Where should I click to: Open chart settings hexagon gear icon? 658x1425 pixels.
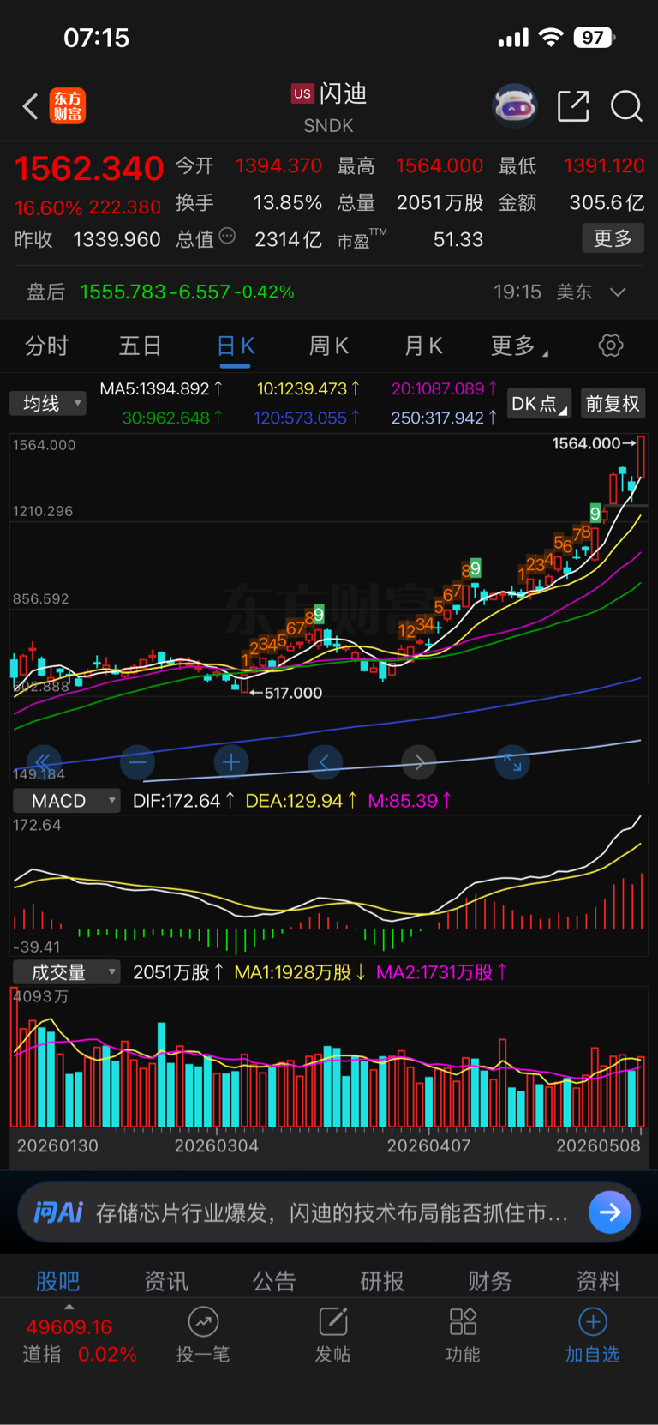point(611,346)
